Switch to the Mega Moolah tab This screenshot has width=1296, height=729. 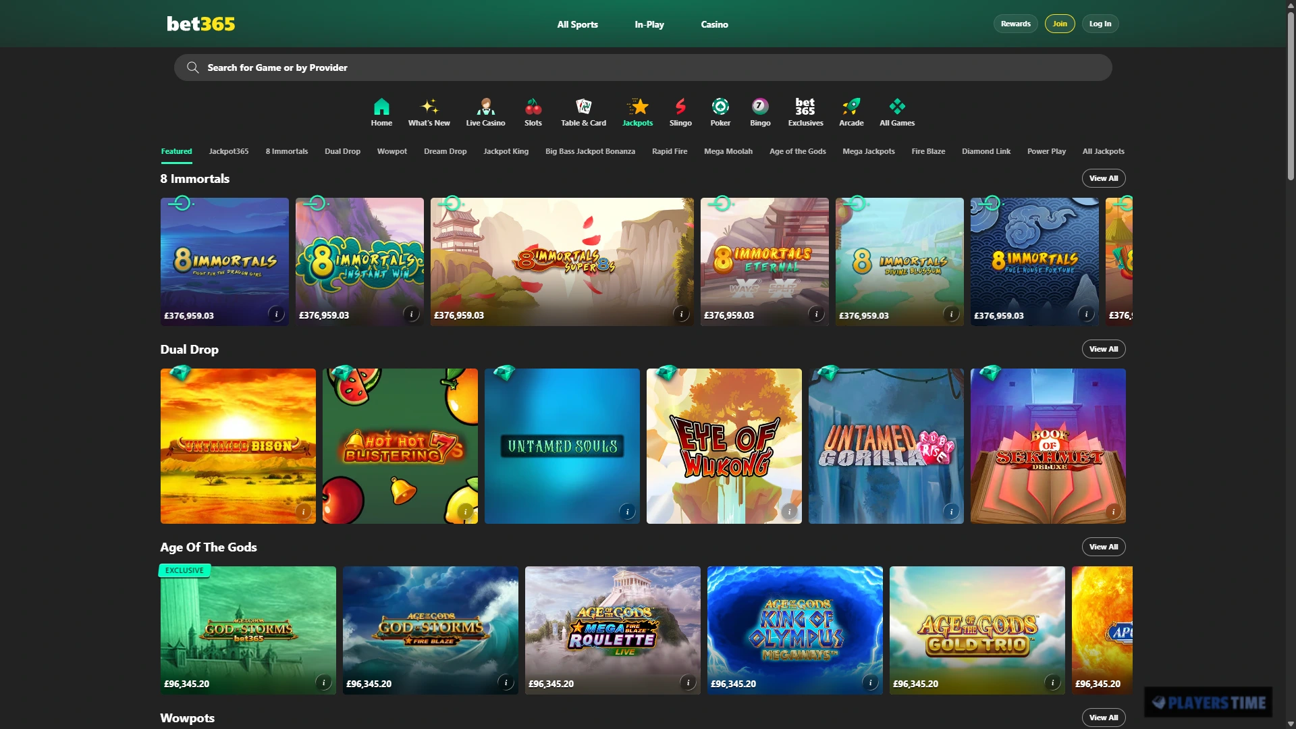tap(728, 151)
